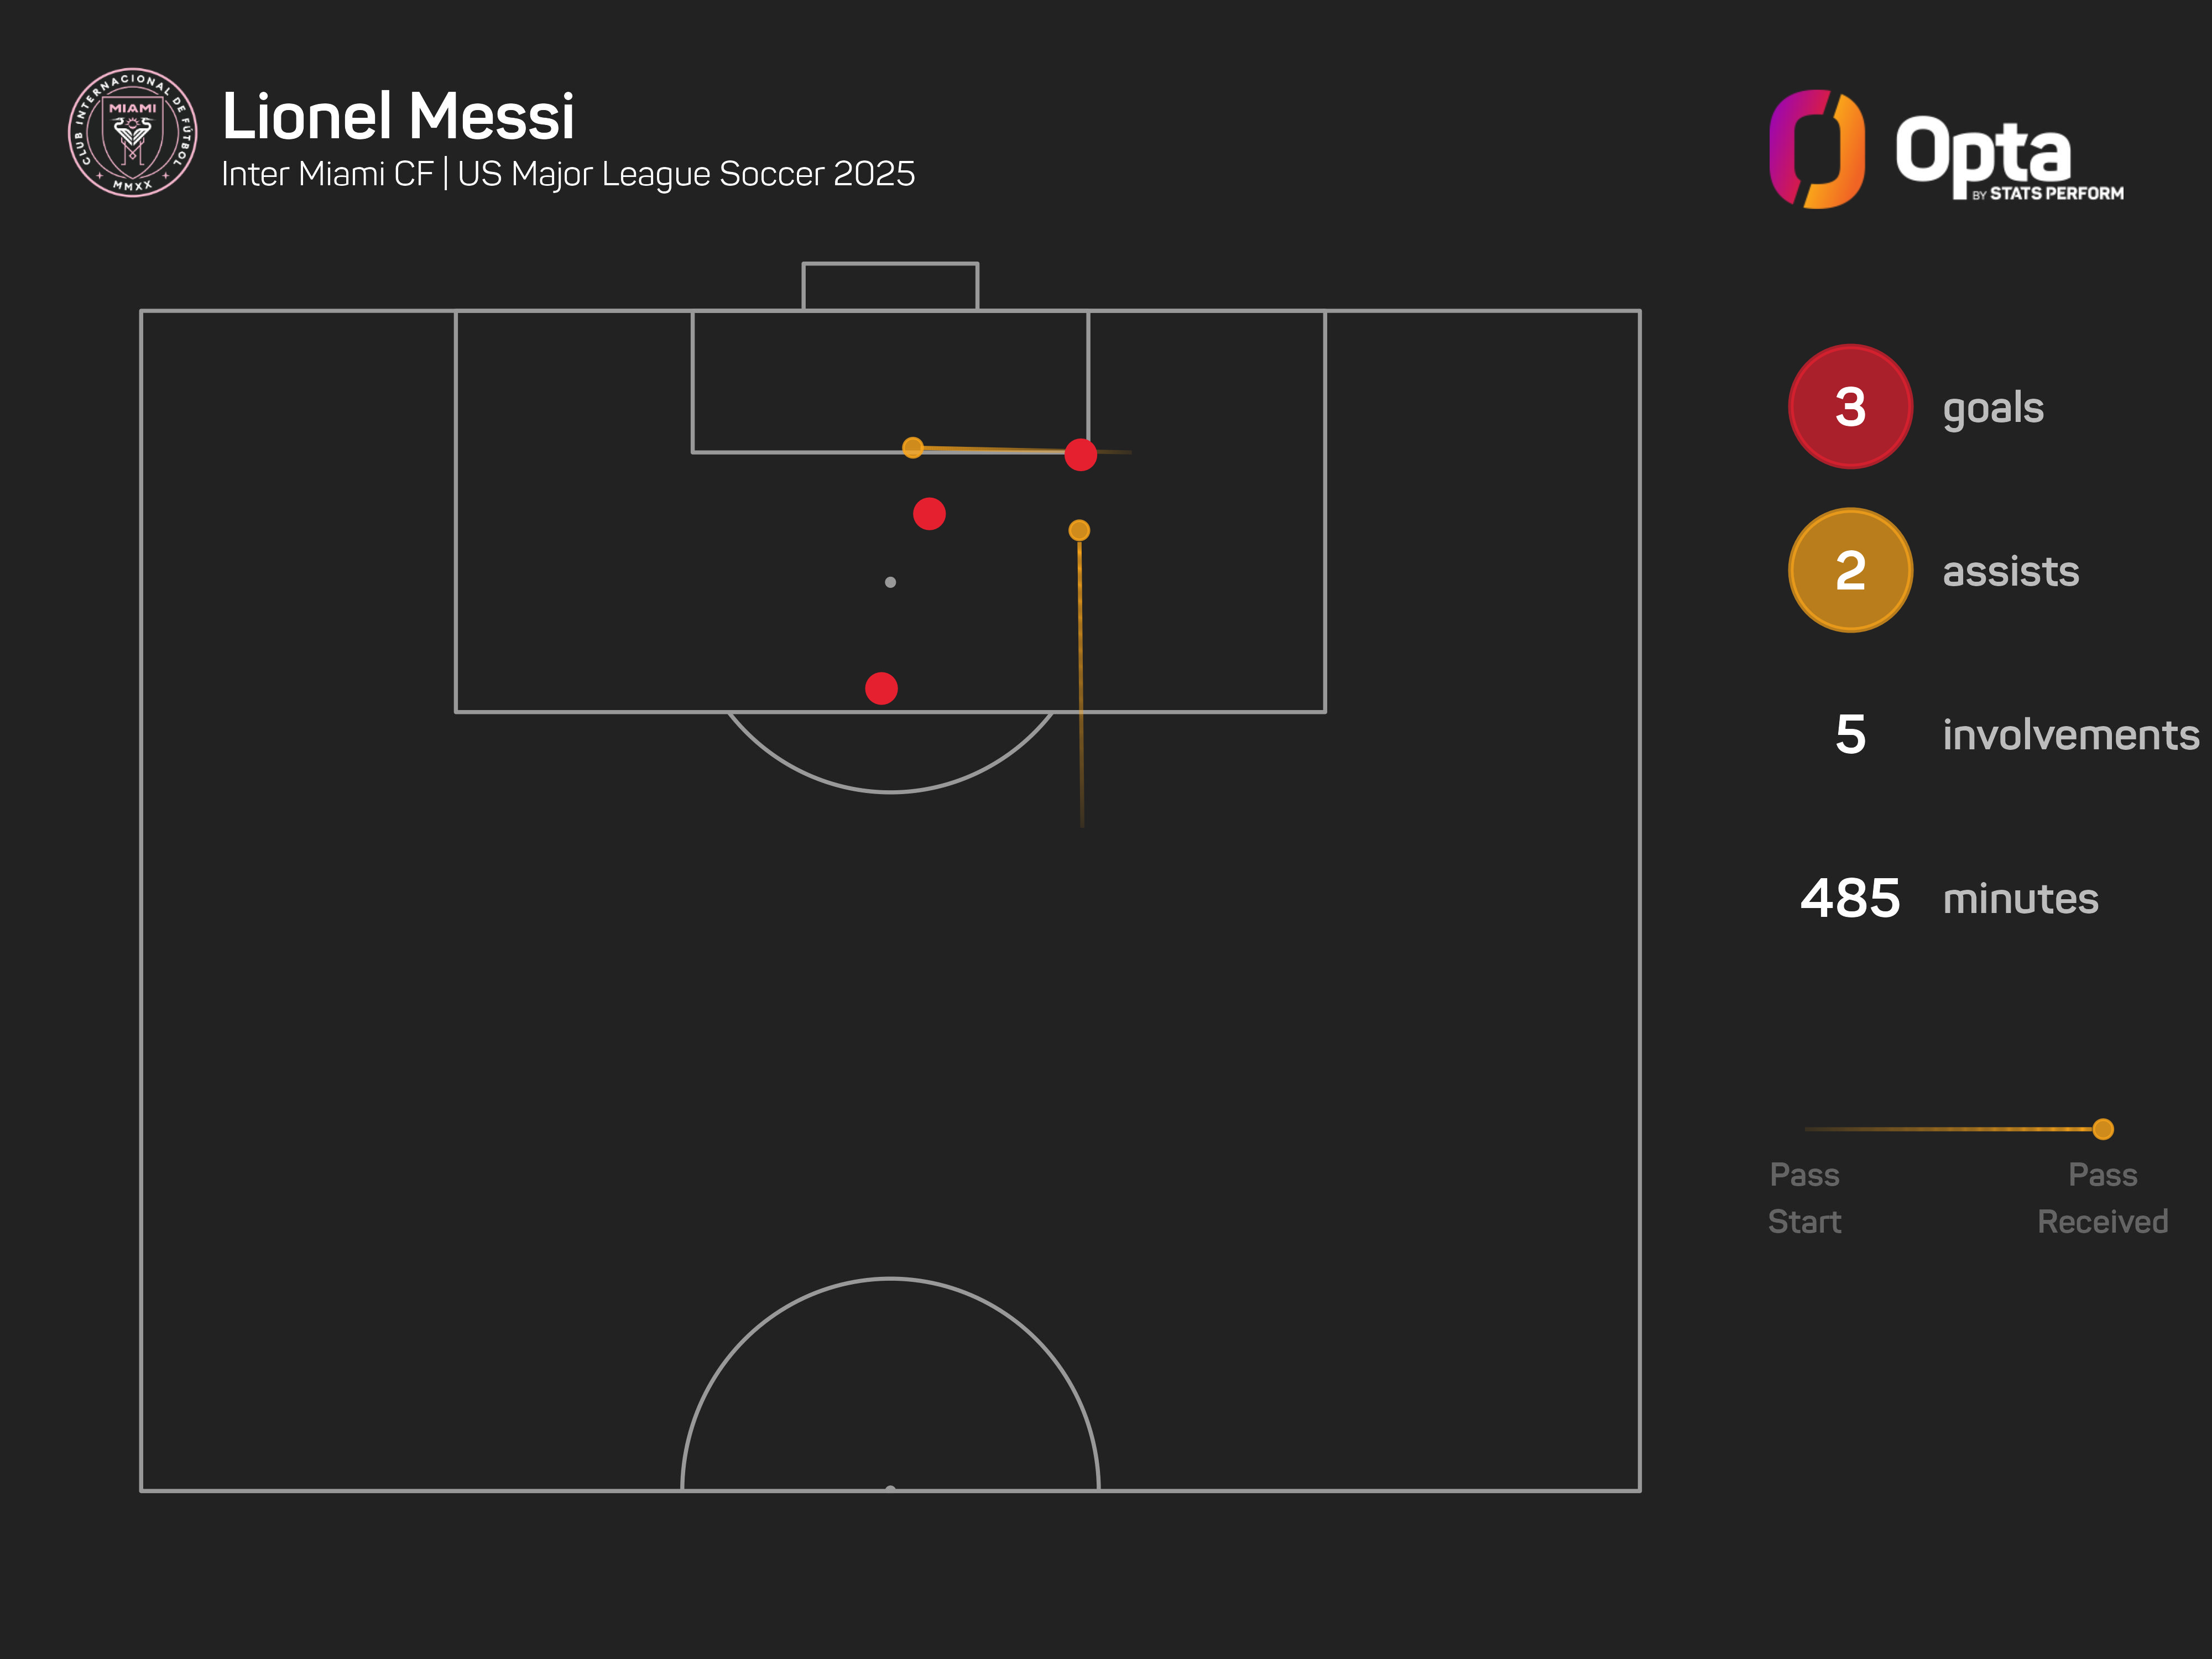The image size is (2212, 1659).
Task: Click the orange circle showing 2 assists
Action: 1850,570
